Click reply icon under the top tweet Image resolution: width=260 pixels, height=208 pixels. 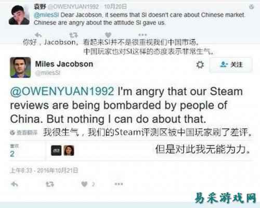click(x=38, y=35)
